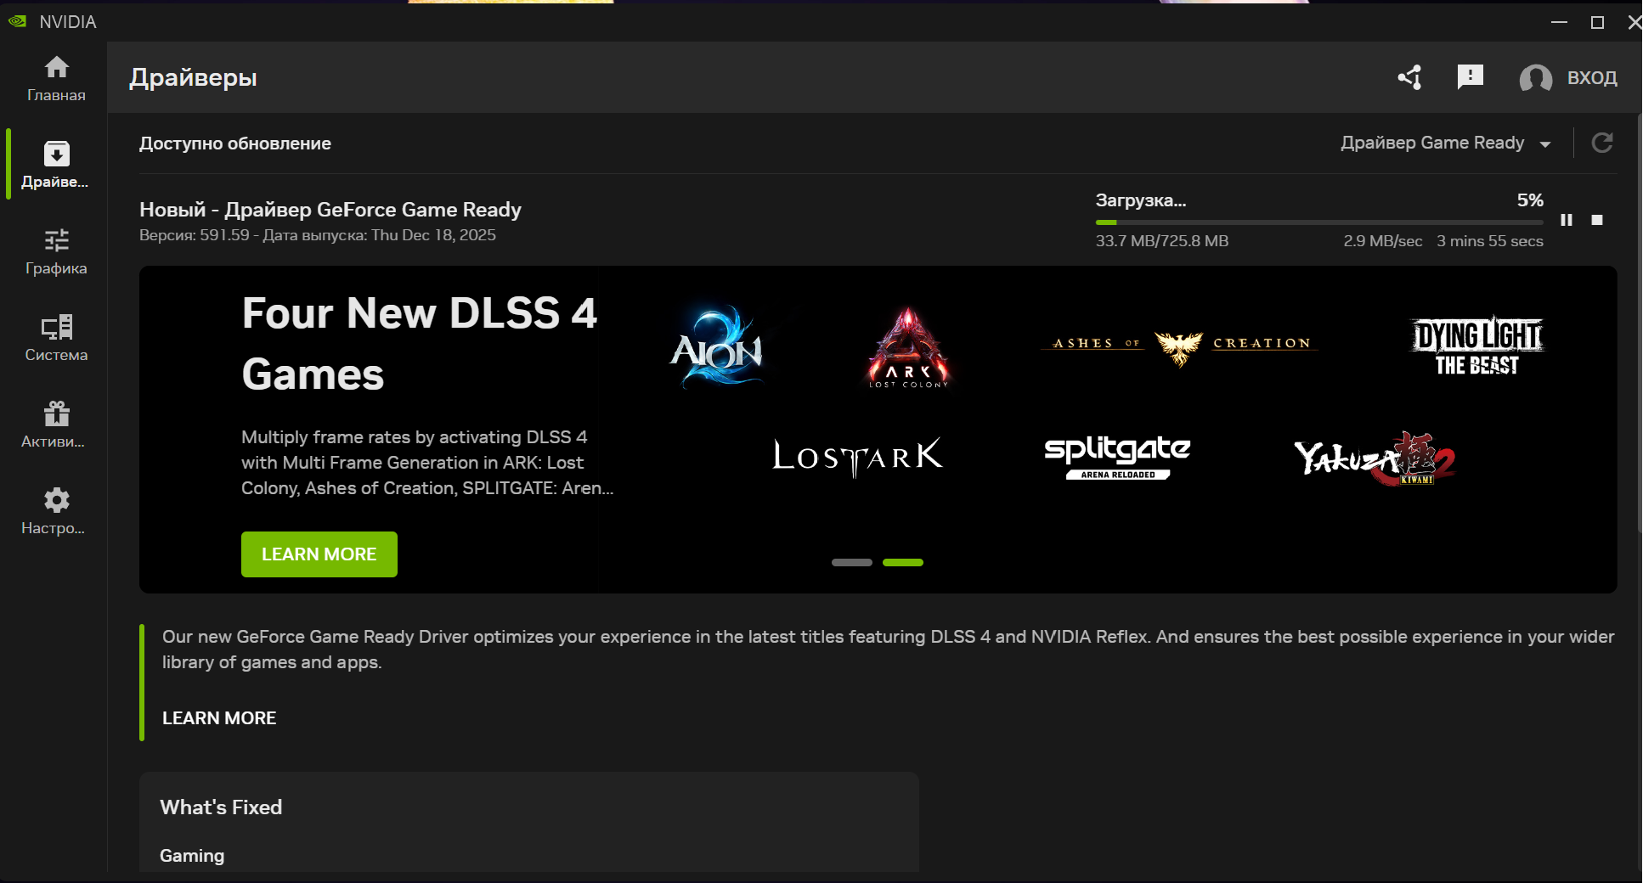Click the Splitgate Arena Reloaded logo
The image size is (1643, 883).
(x=1117, y=457)
